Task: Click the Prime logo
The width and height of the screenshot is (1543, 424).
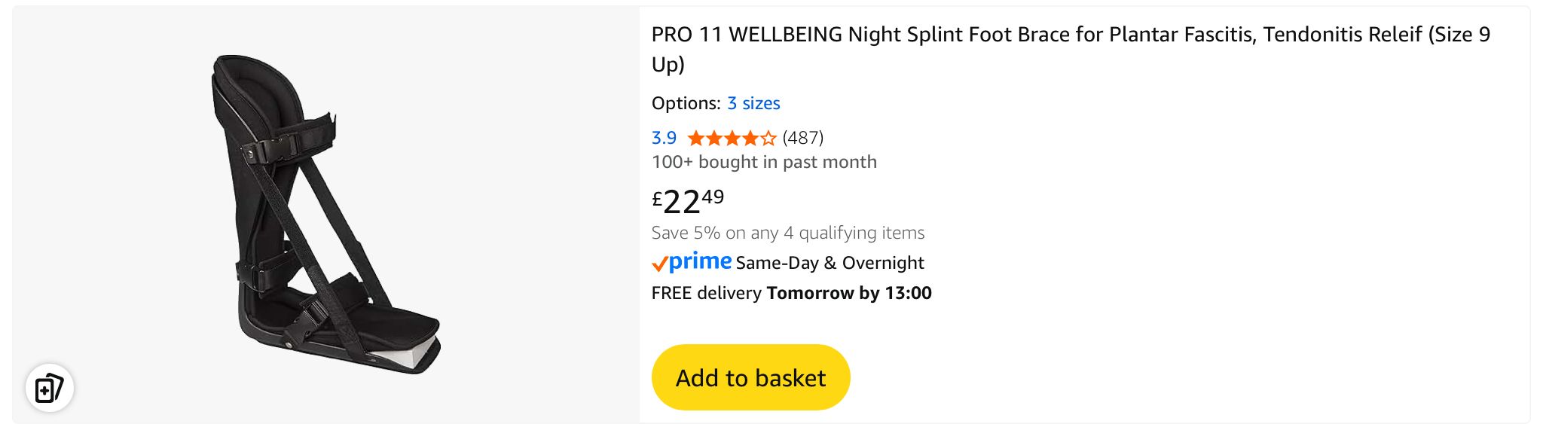Action: click(x=700, y=261)
